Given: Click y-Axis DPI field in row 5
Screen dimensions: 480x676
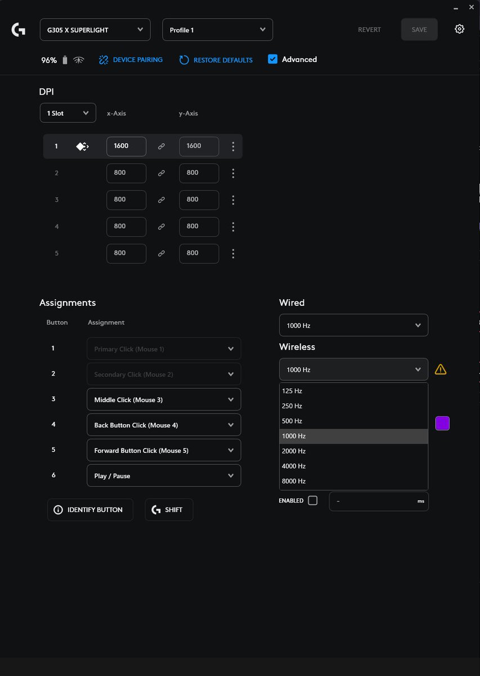Looking at the screenshot, I should point(199,253).
